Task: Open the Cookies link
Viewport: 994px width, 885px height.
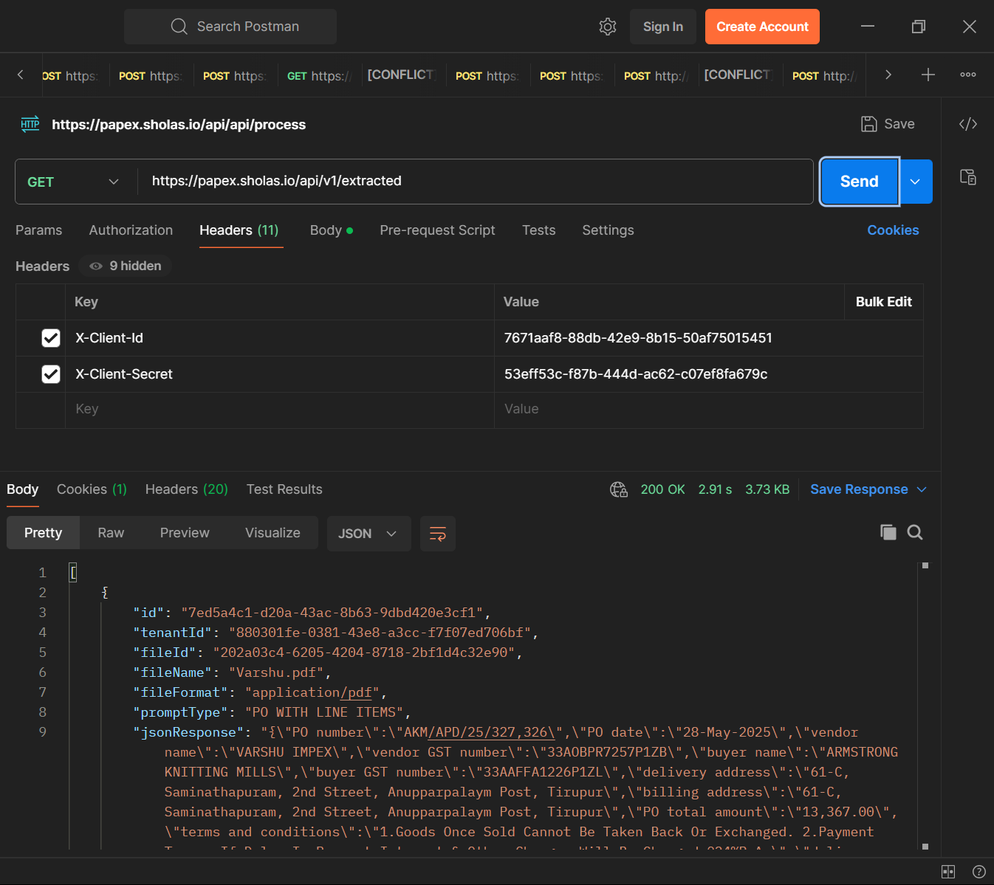Action: click(x=893, y=230)
